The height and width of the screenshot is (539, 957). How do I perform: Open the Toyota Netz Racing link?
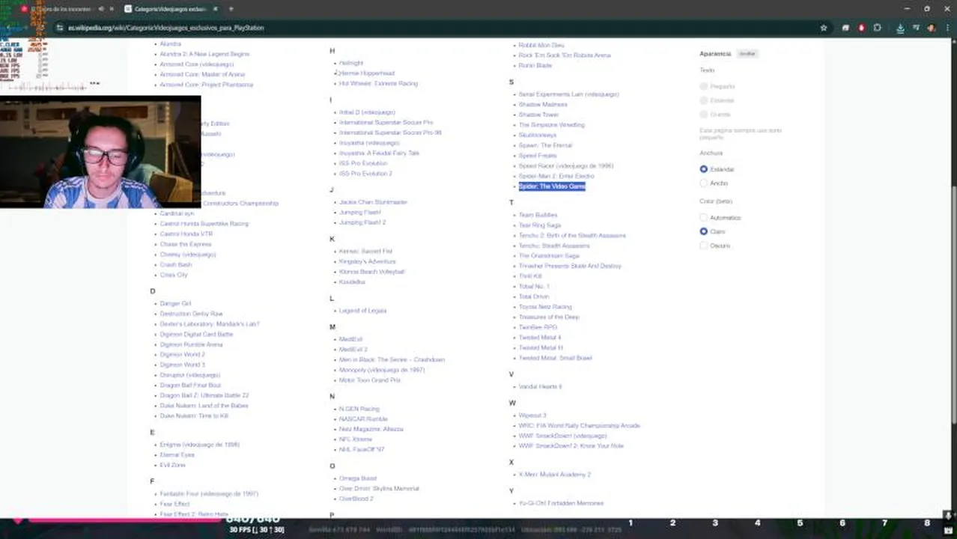click(545, 307)
